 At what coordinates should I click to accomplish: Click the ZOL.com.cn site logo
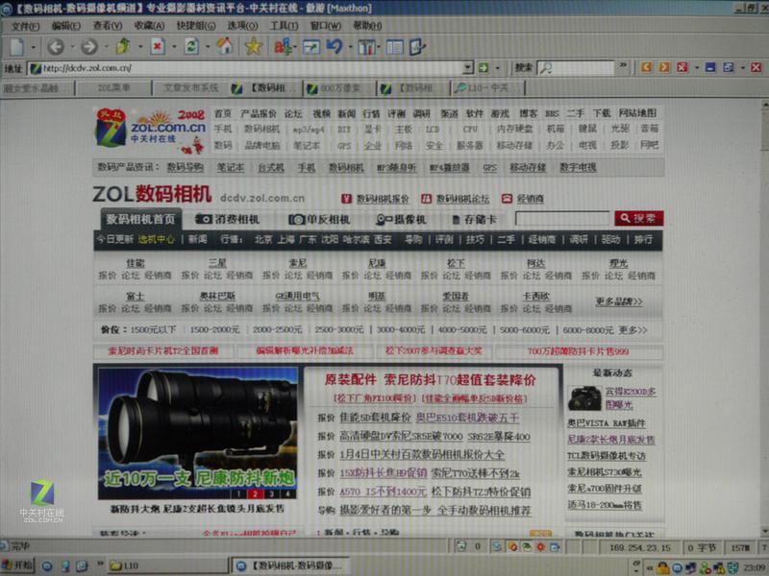[x=151, y=130]
